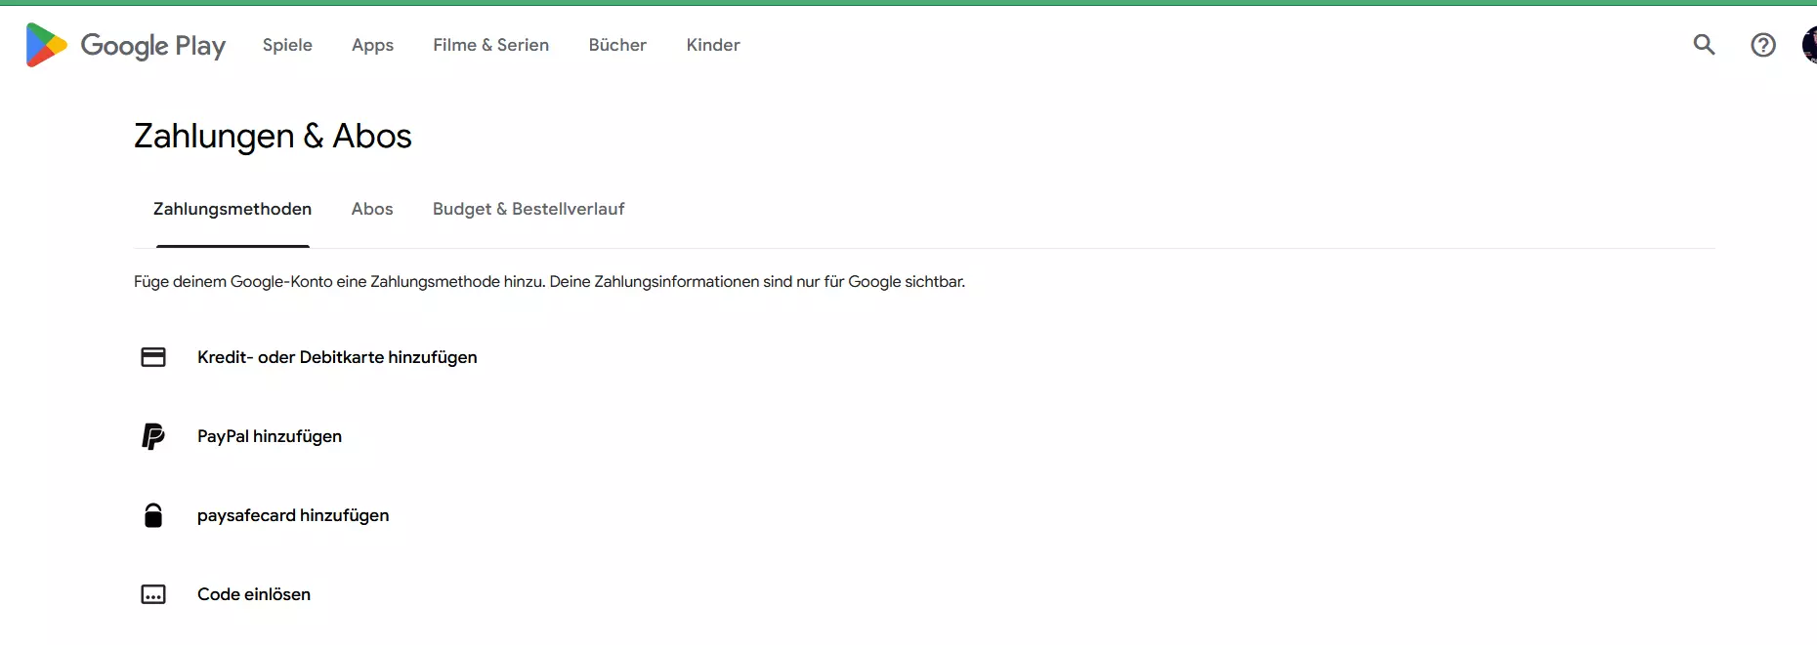
Task: Click the PayPal logo icon
Action: tap(153, 436)
